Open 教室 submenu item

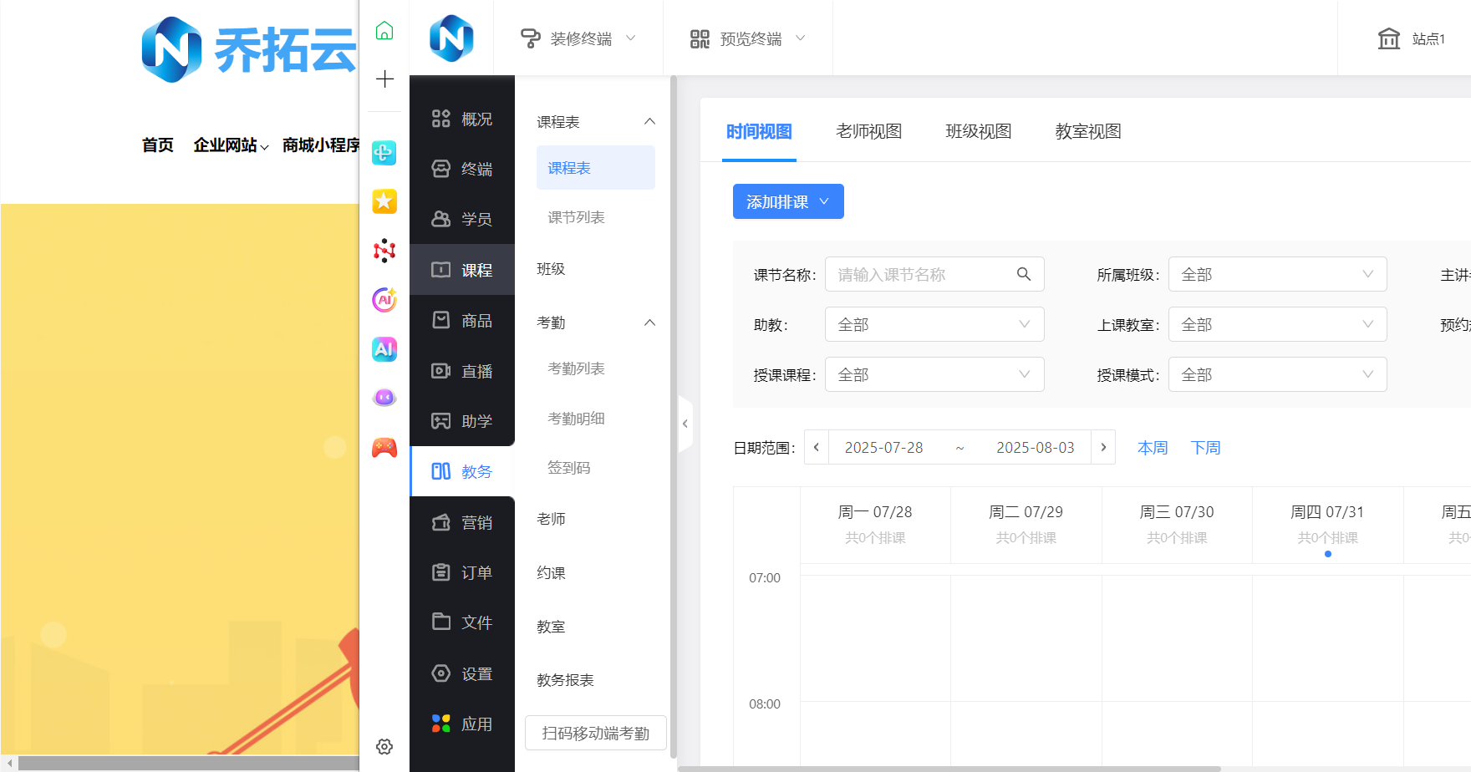coord(551,627)
